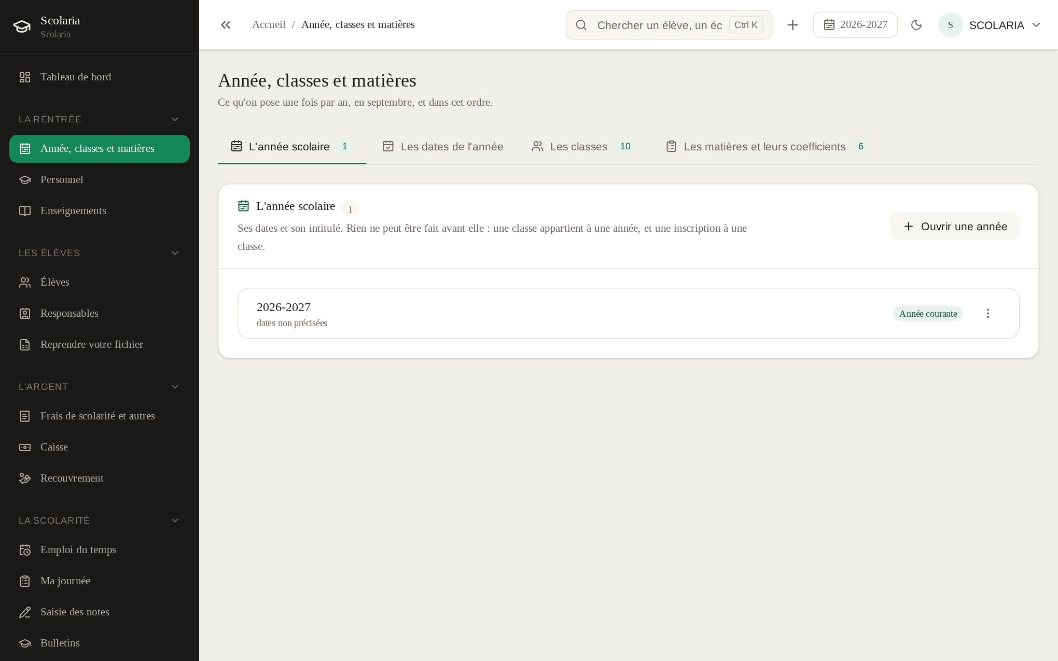The image size is (1058, 661).
Task: Click the Saisie des notes pen icon
Action: [25, 612]
